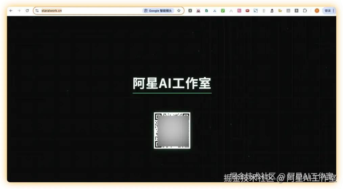Viewport: 343px width, 189px height.
Task: Open the yellow folder extension icon
Action: click(280, 11)
